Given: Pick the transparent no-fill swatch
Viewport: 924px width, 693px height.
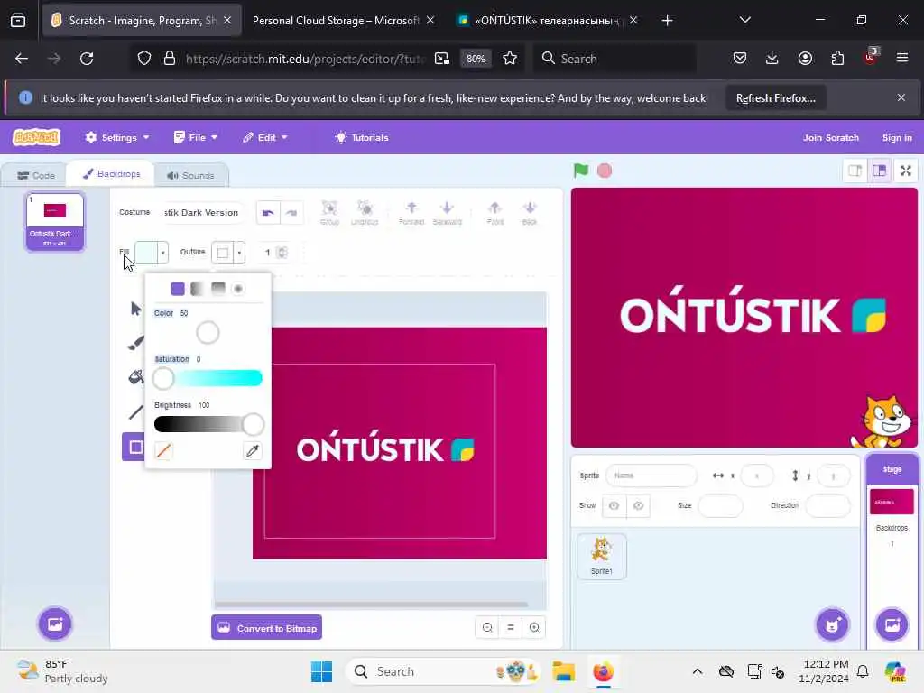Looking at the screenshot, I should click(x=163, y=451).
